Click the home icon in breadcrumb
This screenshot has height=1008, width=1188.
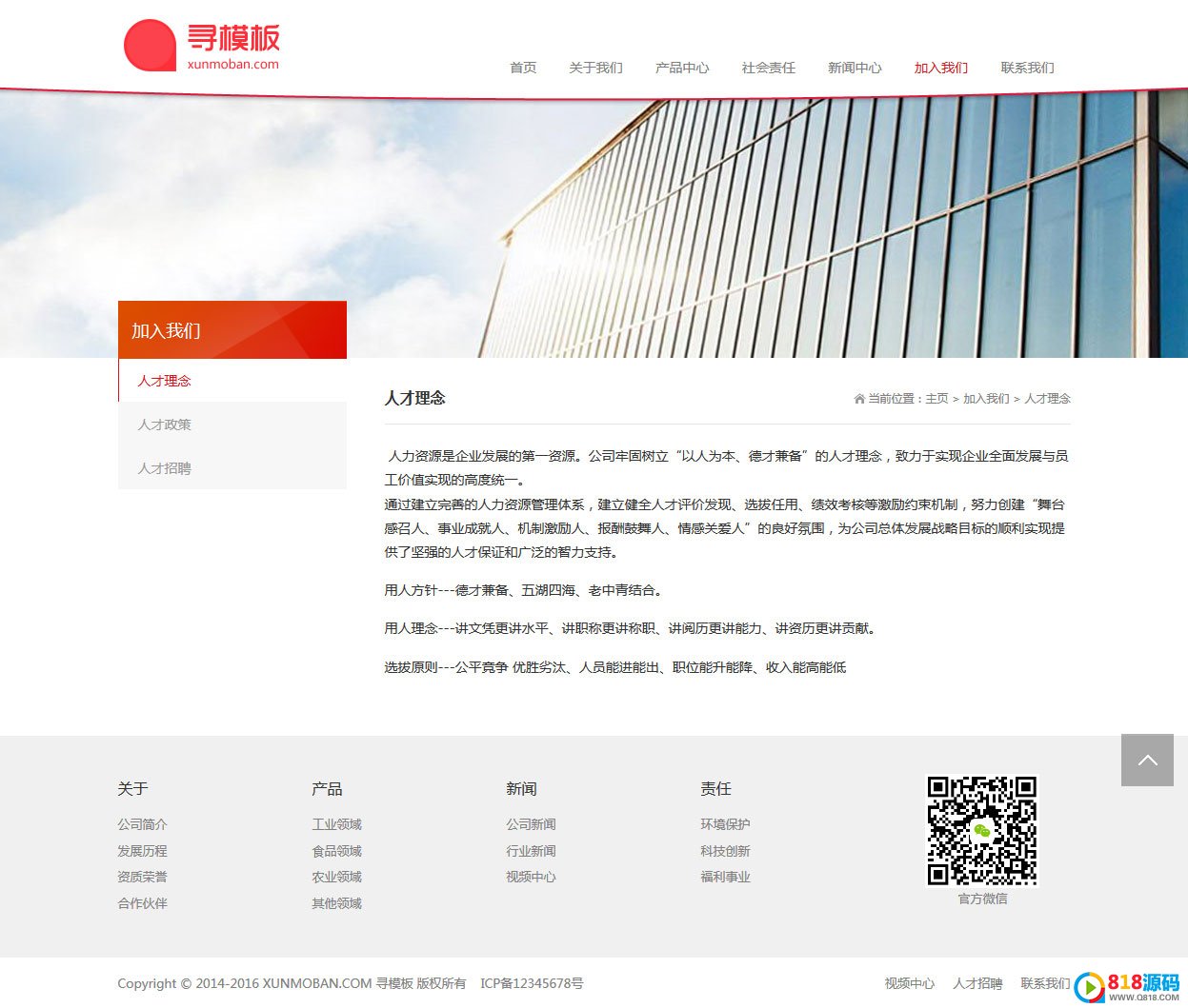(x=859, y=399)
